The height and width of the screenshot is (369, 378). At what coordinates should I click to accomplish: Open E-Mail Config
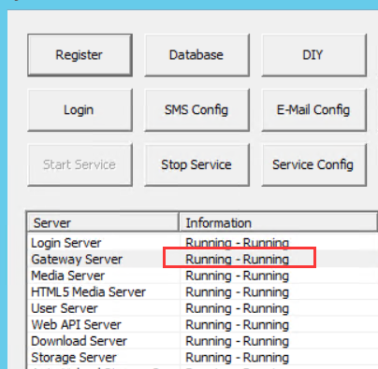tap(313, 110)
